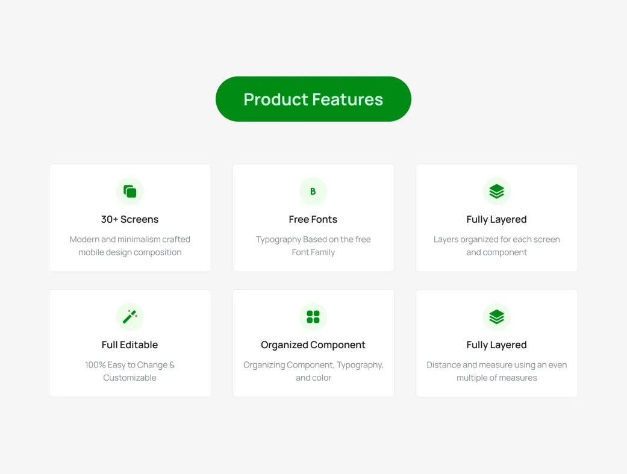Click Fully Layered heading above 'Distance and measure' text
Viewport: 627px width, 474px height.
tap(496, 345)
